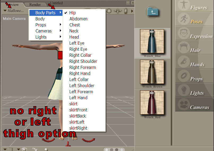Choose Left Eye body part
Image resolution: width=214 pixels, height=151 pixels.
84,43
